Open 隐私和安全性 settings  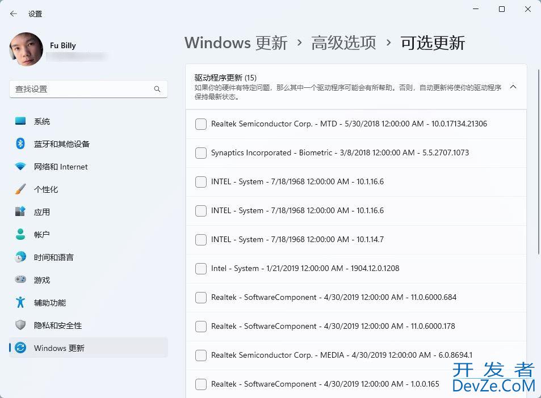click(x=89, y=325)
